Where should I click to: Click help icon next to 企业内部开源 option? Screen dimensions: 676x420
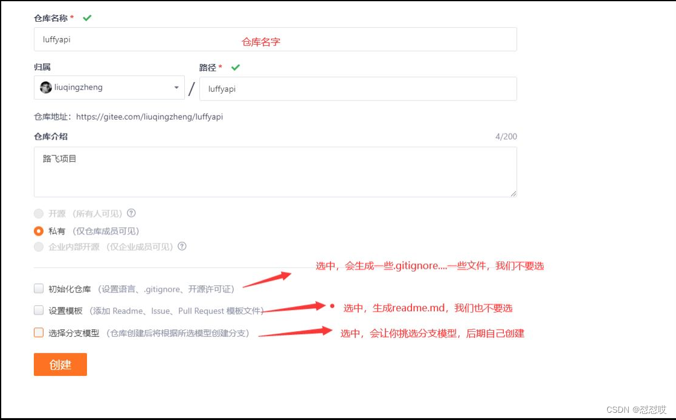182,246
